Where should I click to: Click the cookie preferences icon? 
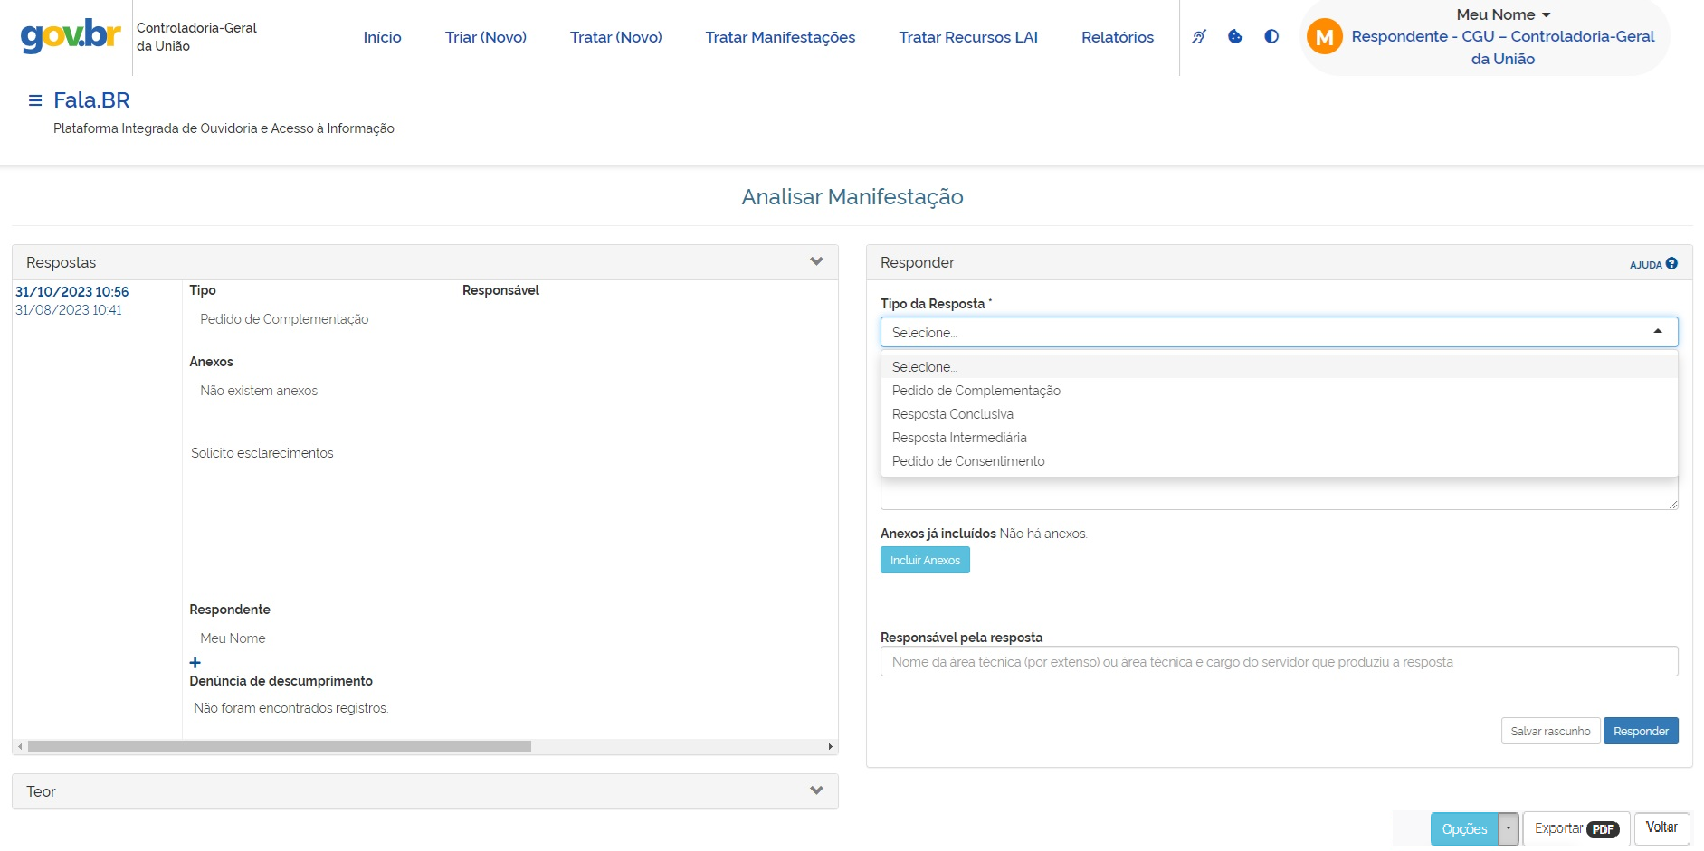tap(1235, 37)
